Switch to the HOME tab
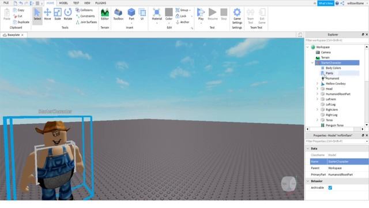The width and height of the screenshot is (369, 208). coord(50,3)
